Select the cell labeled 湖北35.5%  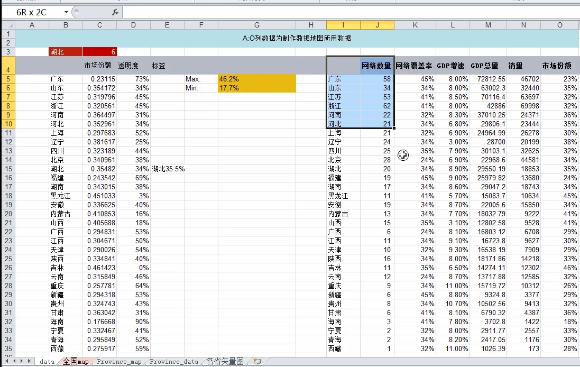pos(168,169)
